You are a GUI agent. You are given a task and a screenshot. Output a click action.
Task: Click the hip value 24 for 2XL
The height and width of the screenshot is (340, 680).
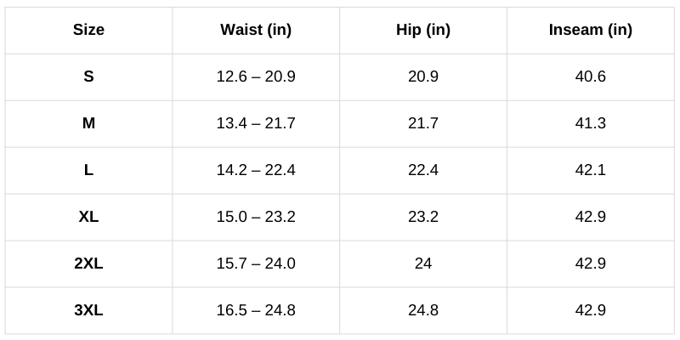[x=423, y=263]
